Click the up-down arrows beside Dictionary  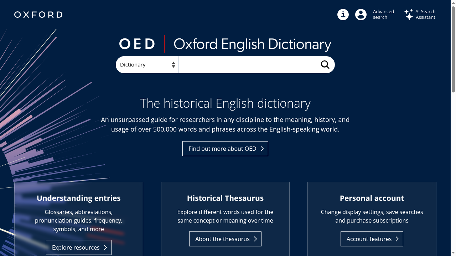click(x=173, y=64)
